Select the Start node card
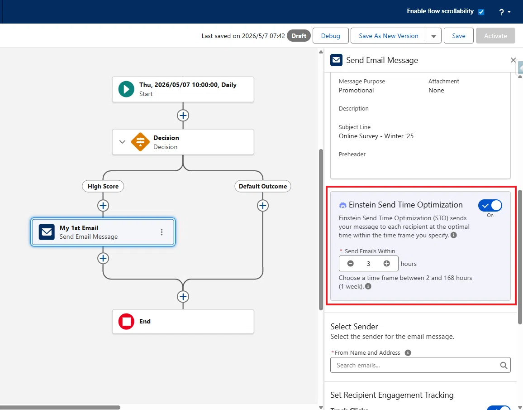The image size is (523, 410). [183, 89]
